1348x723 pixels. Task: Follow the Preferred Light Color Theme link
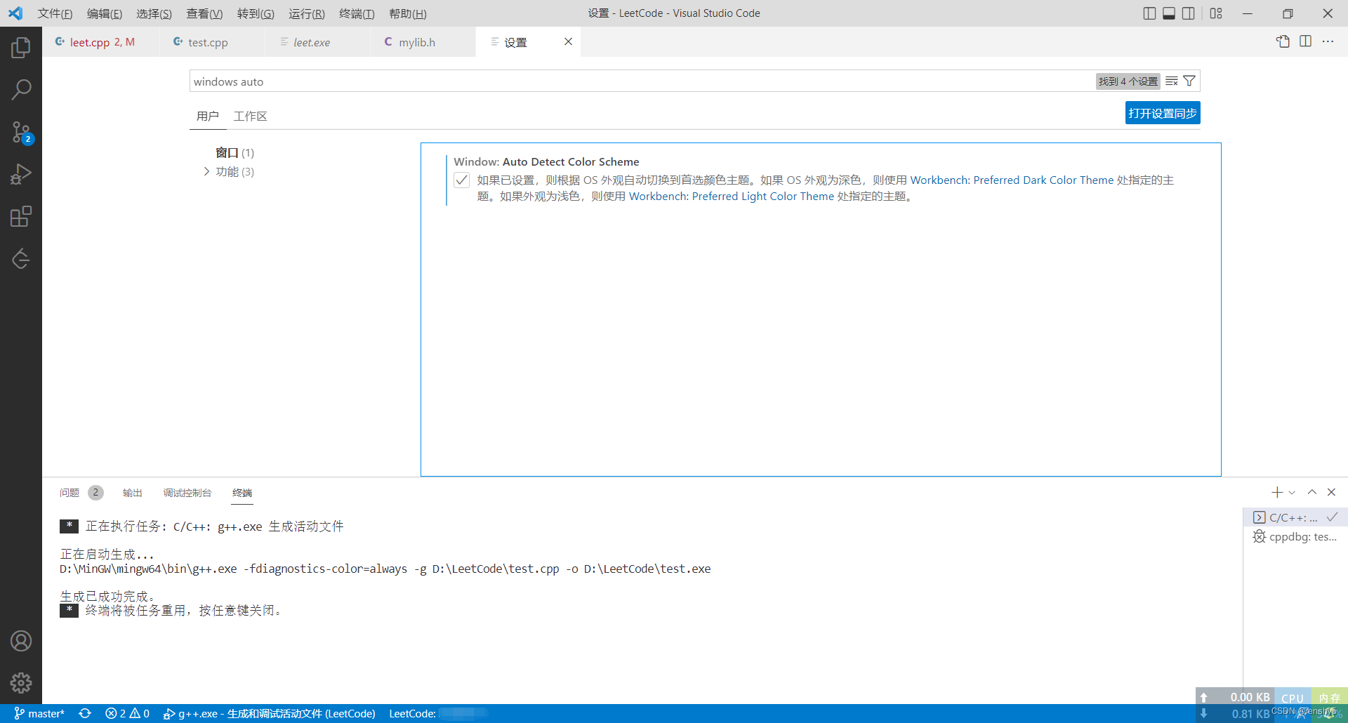point(732,197)
